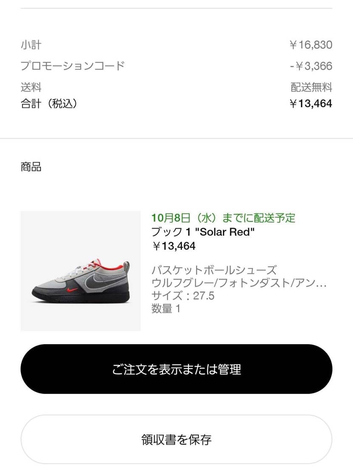Select the bold ¥13,464 total amount
Image resolution: width=353 pixels, height=471 pixels.
[x=311, y=104]
